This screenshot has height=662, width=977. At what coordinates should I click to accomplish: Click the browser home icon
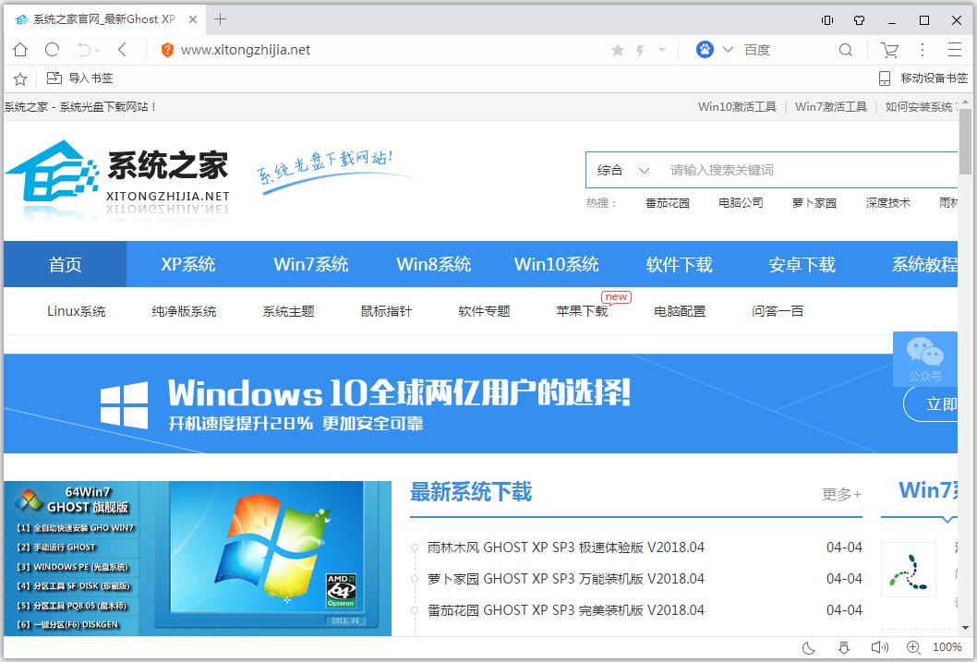point(20,50)
